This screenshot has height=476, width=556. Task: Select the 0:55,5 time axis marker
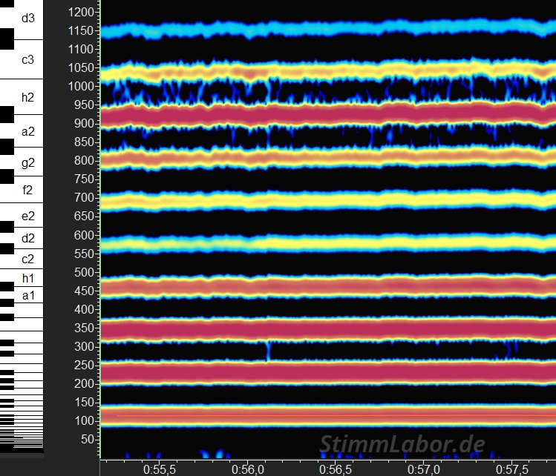pyautogui.click(x=160, y=469)
